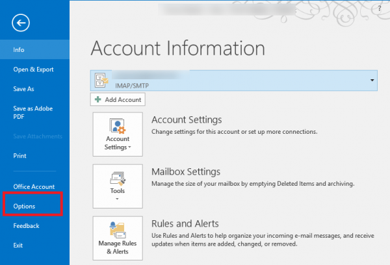Screen dimensions: 390x265
Task: Click the help question mark icon
Action: 380,8
